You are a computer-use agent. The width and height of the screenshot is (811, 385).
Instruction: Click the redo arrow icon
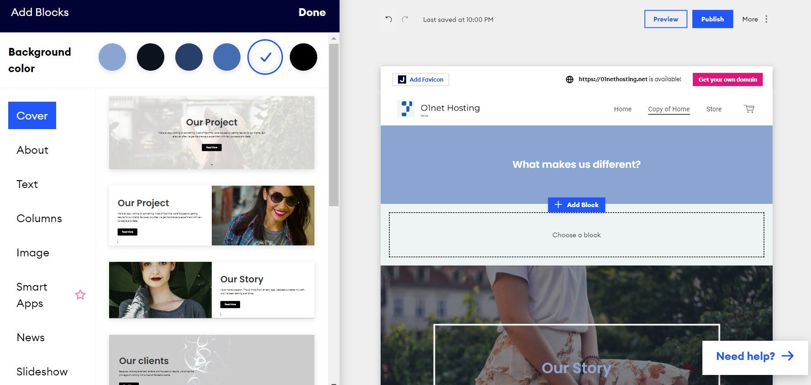tap(405, 19)
